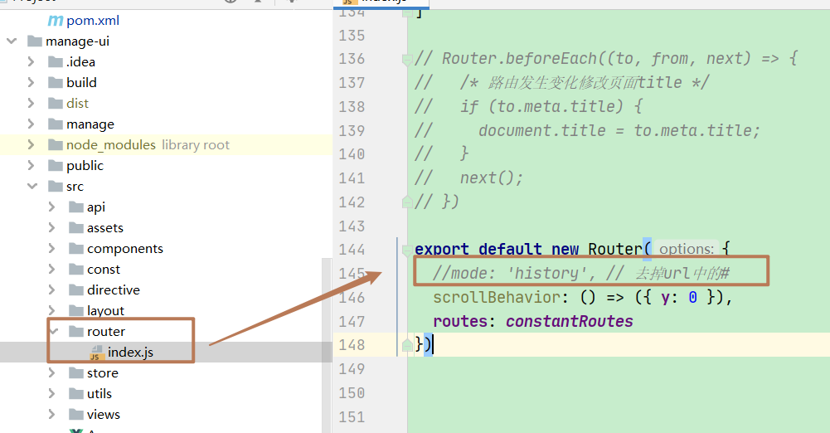Open the pom.xml Maven file
This screenshot has height=433, width=830.
(x=93, y=21)
